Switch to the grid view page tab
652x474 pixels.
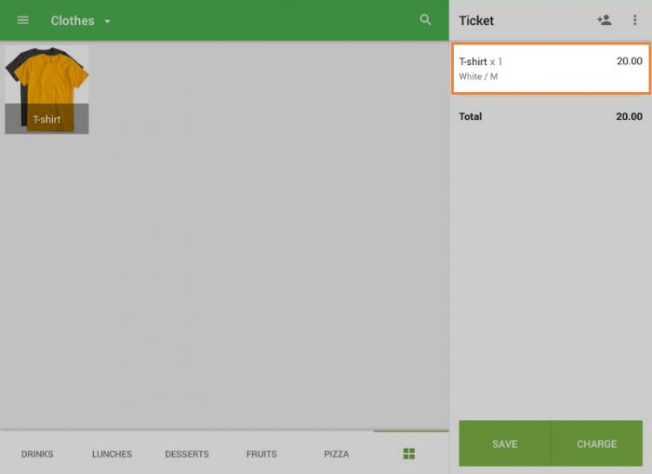(409, 453)
